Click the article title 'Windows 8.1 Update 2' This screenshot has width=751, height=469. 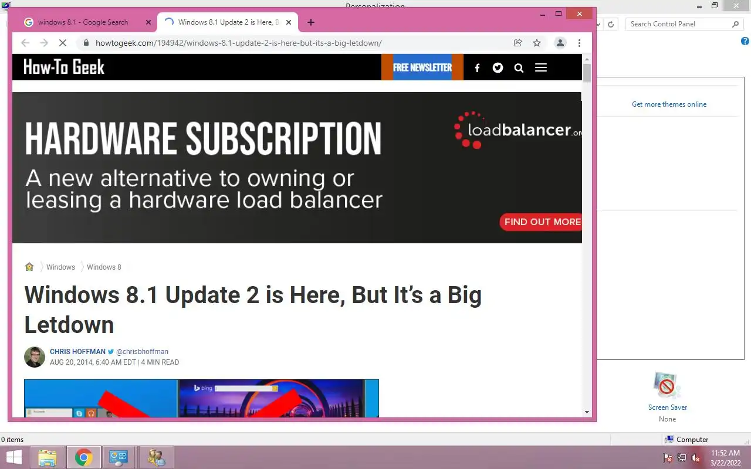click(253, 310)
